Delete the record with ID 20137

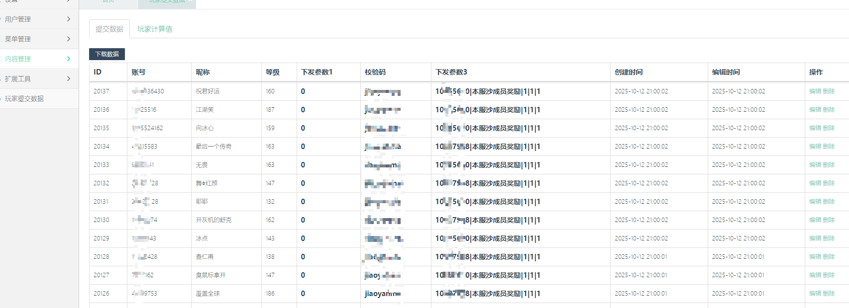point(829,91)
